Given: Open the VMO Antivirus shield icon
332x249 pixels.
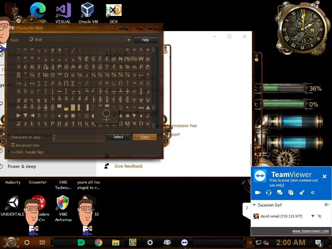Looking at the screenshot, I should 63,203.
